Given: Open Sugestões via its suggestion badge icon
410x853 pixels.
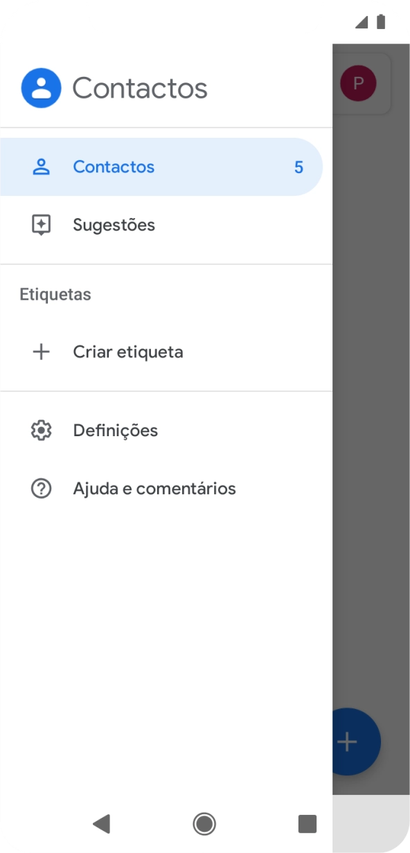Looking at the screenshot, I should (42, 224).
